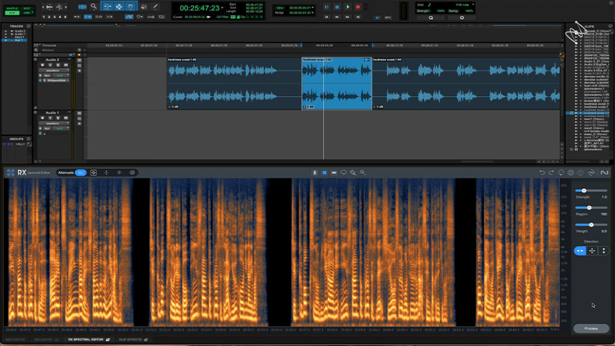Select the Zoomer magnifying glass tool

click(x=94, y=7)
